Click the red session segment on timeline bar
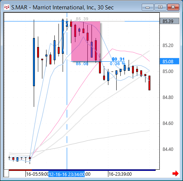183x181 pixels. (20, 170)
